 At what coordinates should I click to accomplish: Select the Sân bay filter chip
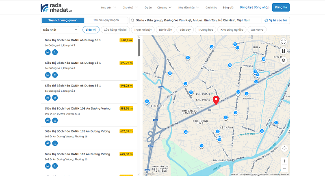tap(185, 29)
